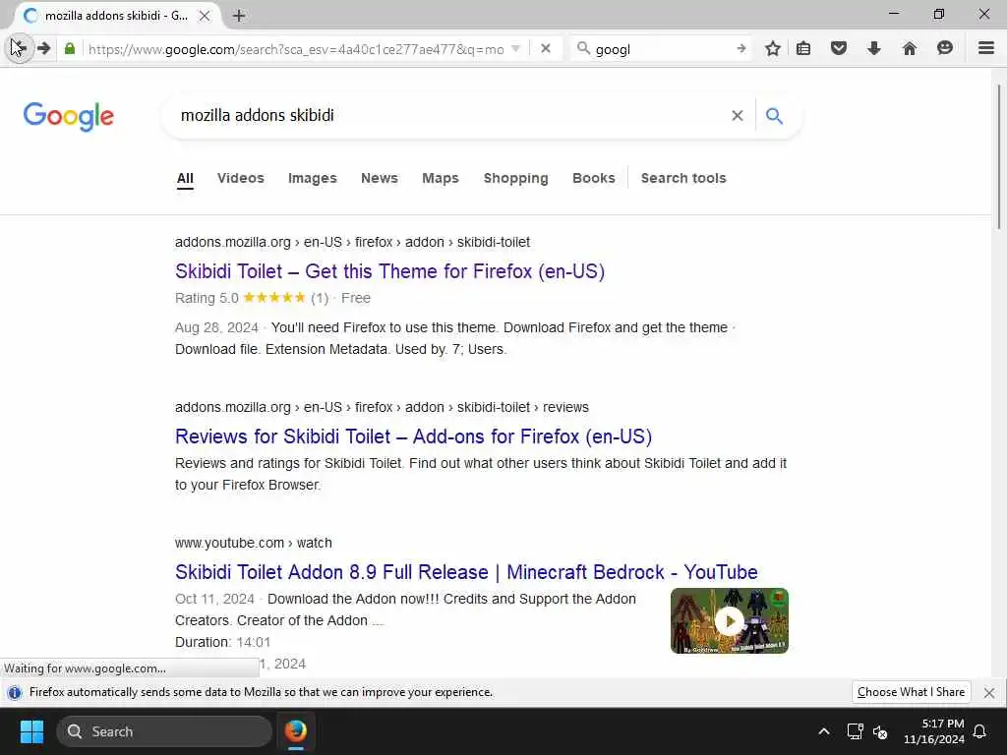The width and height of the screenshot is (1007, 755).
Task: Open 'Skibidi Toilet Addon 8.9 Full Release' YouTube link
Action: pyautogui.click(x=466, y=572)
